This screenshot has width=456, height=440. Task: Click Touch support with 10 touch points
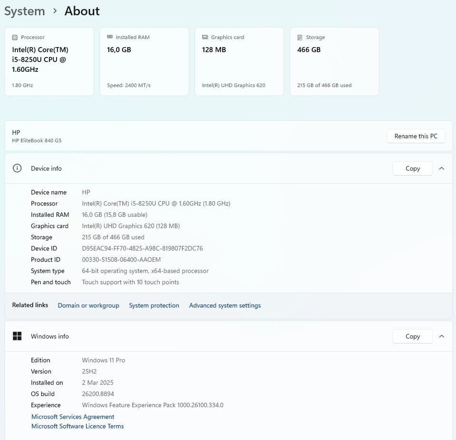pos(130,282)
